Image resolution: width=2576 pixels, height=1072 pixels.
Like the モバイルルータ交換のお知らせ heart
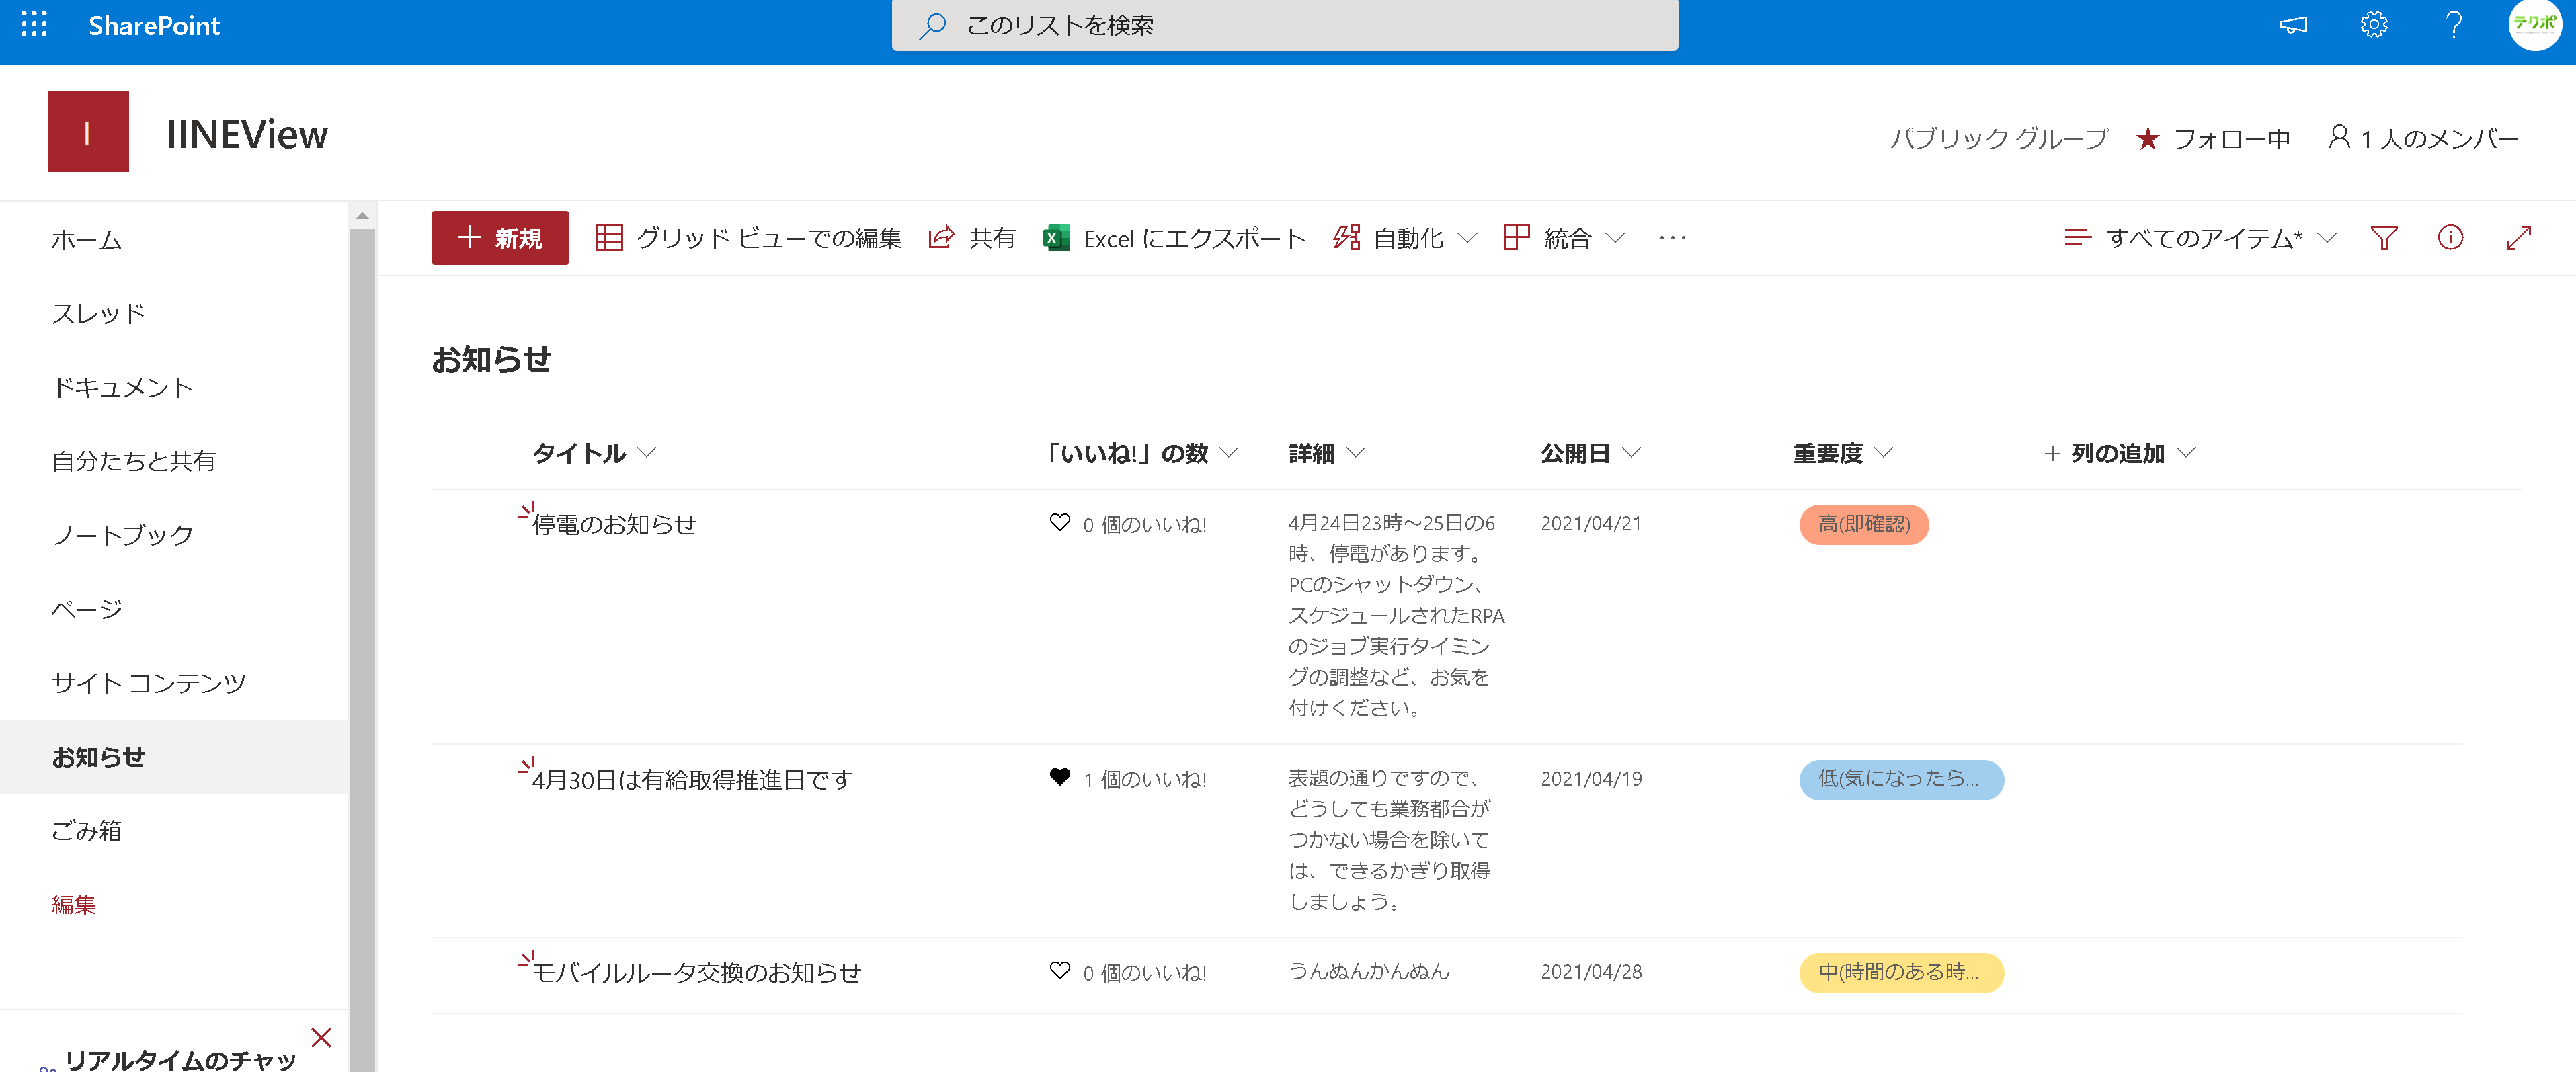[1059, 971]
